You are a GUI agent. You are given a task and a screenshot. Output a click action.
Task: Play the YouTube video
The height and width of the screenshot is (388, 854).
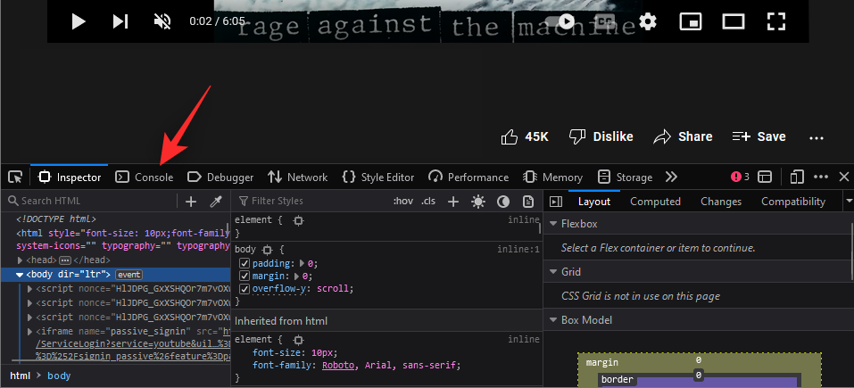pyautogui.click(x=79, y=21)
